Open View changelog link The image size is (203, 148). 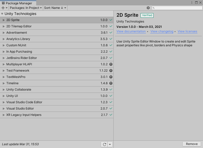point(162,31)
